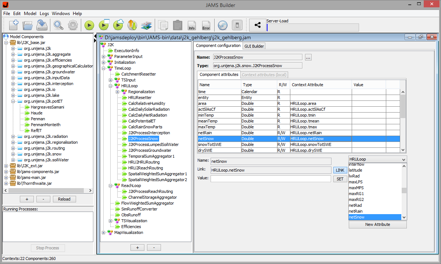The height and width of the screenshot is (264, 441).
Task: Click the run-on-cloud green play icon
Action: [x=118, y=25]
